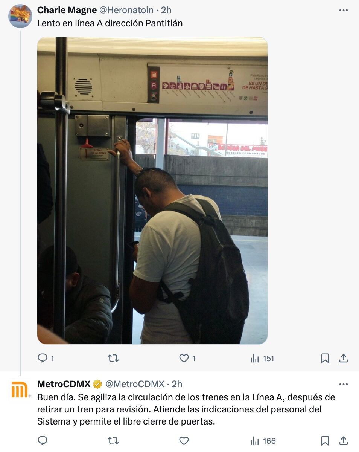This screenshot has height=452, width=359.
Task: View analytics showing 166 views
Action: point(263,440)
